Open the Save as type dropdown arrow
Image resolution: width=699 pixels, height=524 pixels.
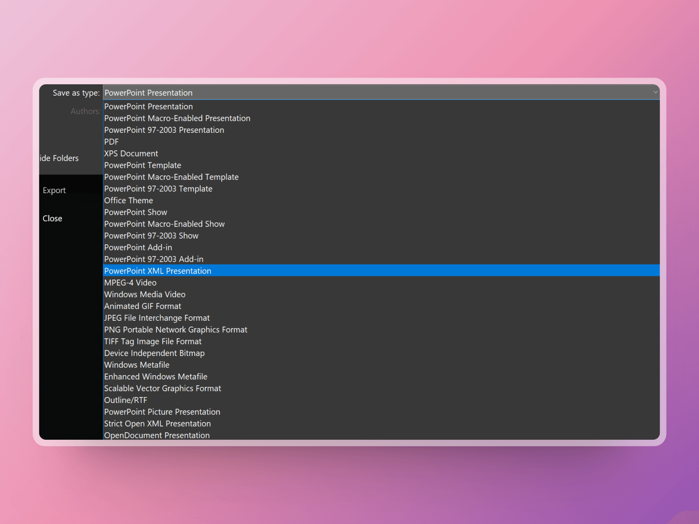click(655, 92)
